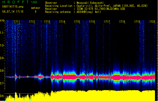Click the 0.8 kHz axis label
Image resolution: width=158 pixels, height=101 pixels.
coord(2,71)
